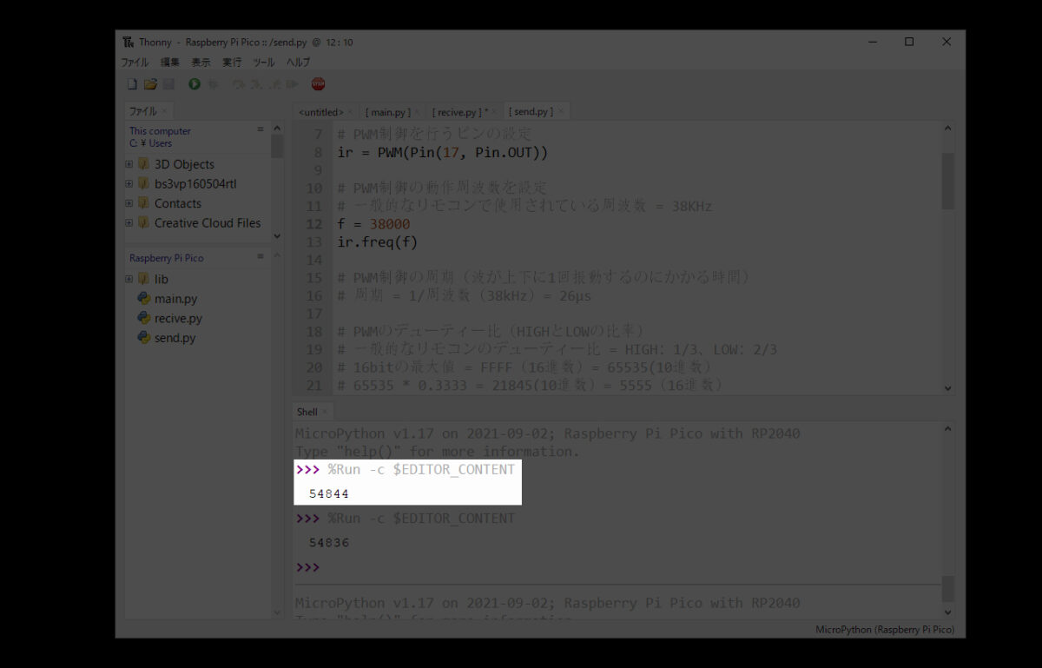Click the Open file folder icon

coord(150,84)
